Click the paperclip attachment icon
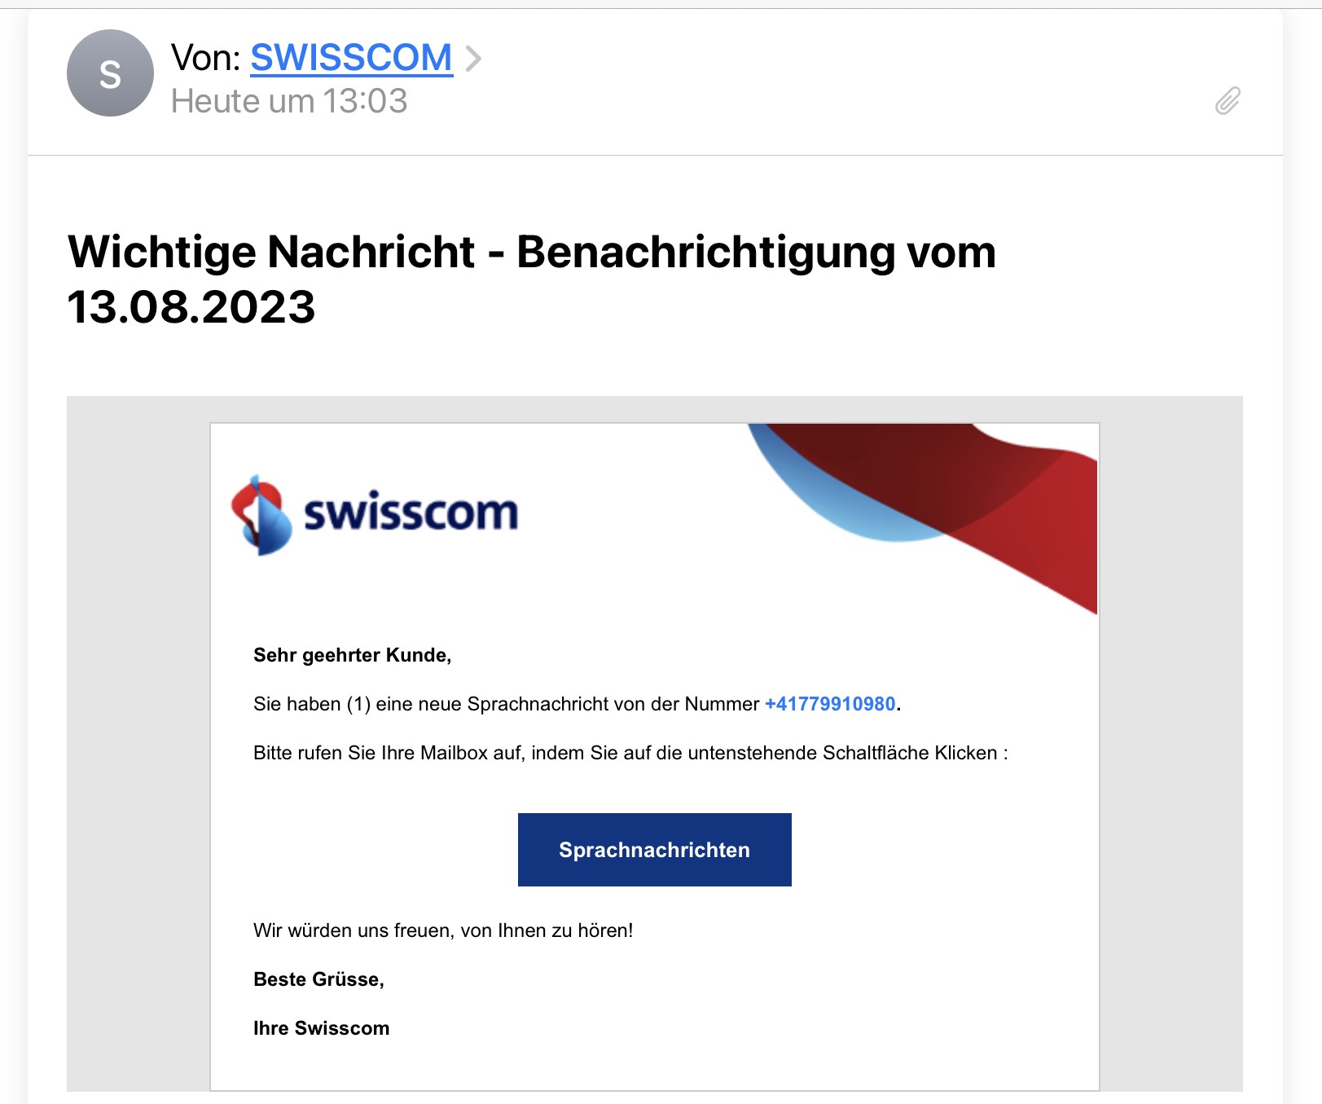Screen dimensions: 1322x1104 tap(1228, 101)
